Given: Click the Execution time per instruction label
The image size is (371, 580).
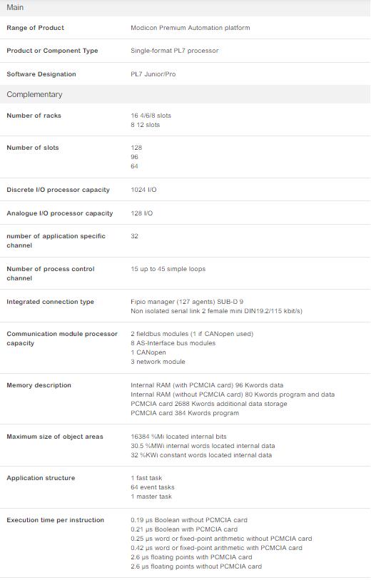Looking at the screenshot, I should click(55, 520).
